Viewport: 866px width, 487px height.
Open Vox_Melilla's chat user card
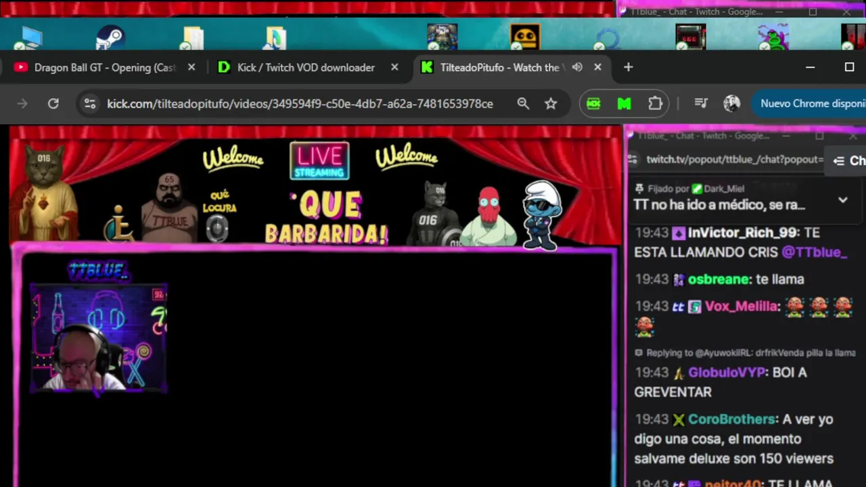tap(741, 306)
